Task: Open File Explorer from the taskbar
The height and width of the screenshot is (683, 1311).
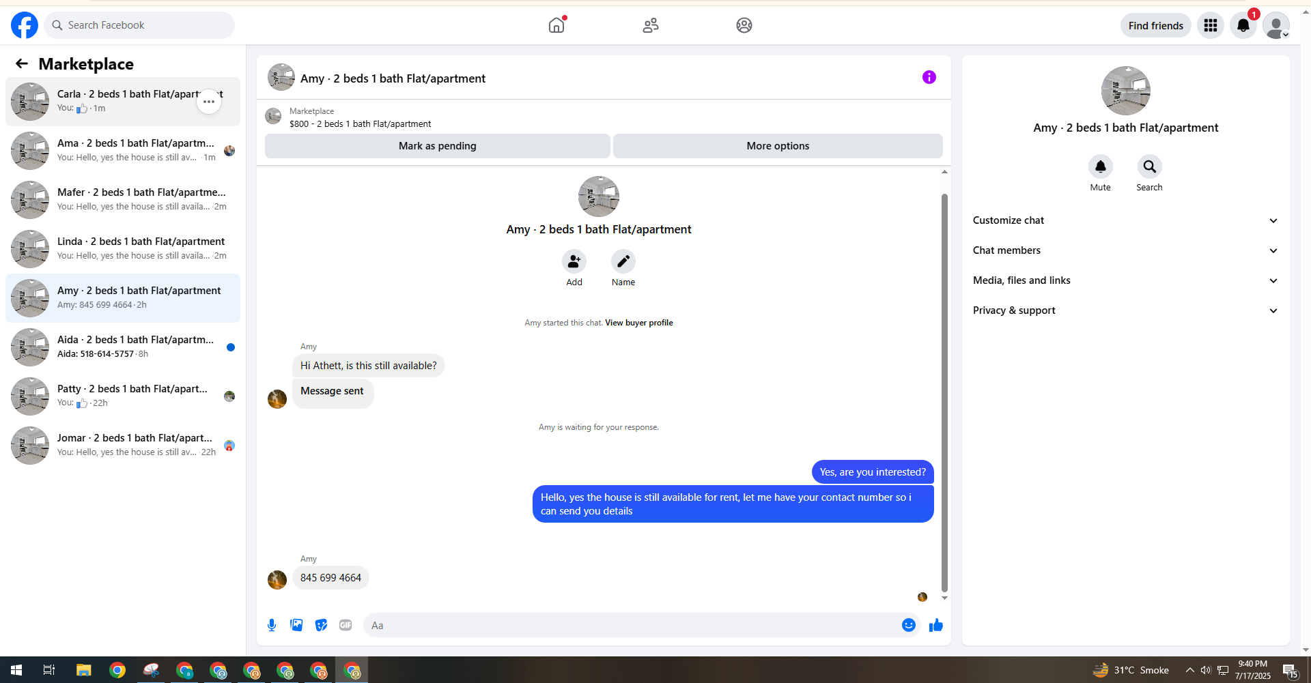Action: pos(84,670)
